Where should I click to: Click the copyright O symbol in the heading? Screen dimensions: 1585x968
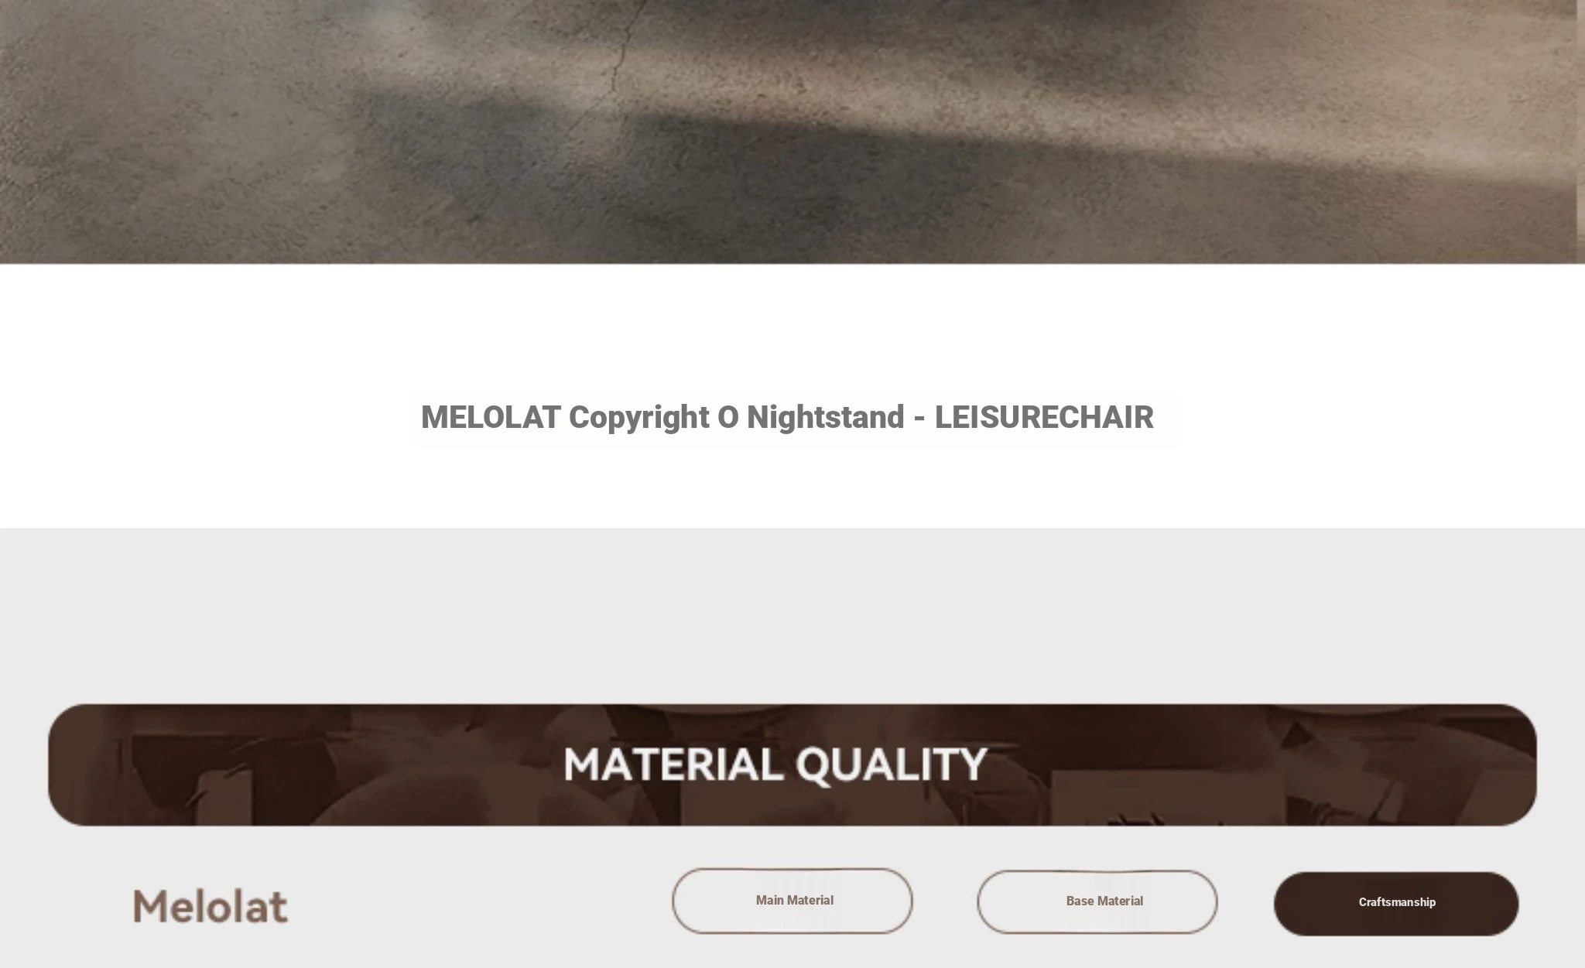pyautogui.click(x=728, y=417)
